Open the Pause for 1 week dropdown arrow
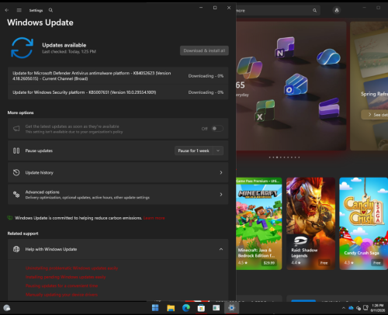The image size is (388, 315). click(x=218, y=151)
